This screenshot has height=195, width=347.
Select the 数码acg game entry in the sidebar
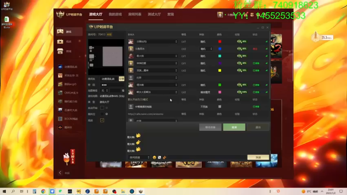68,84
